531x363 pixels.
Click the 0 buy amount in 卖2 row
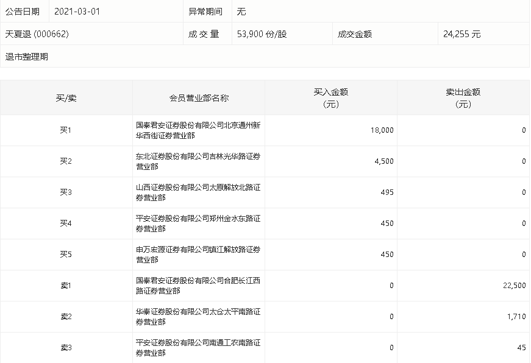click(x=391, y=317)
